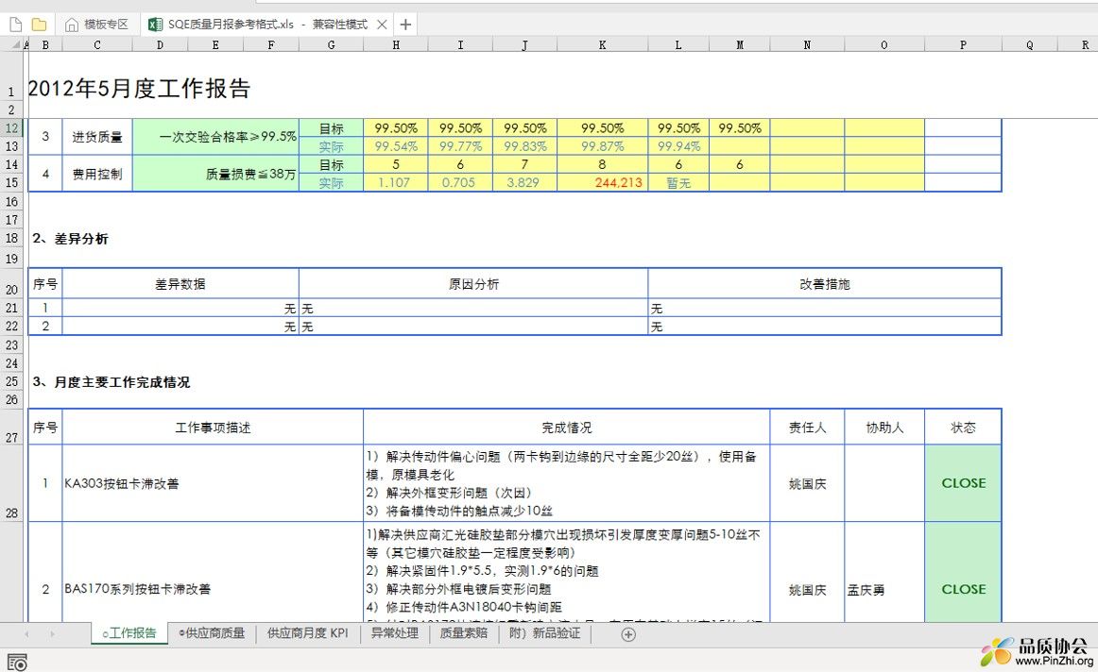Screen dimensions: 1098x672
Task: Select column C header
Action: click(x=96, y=44)
